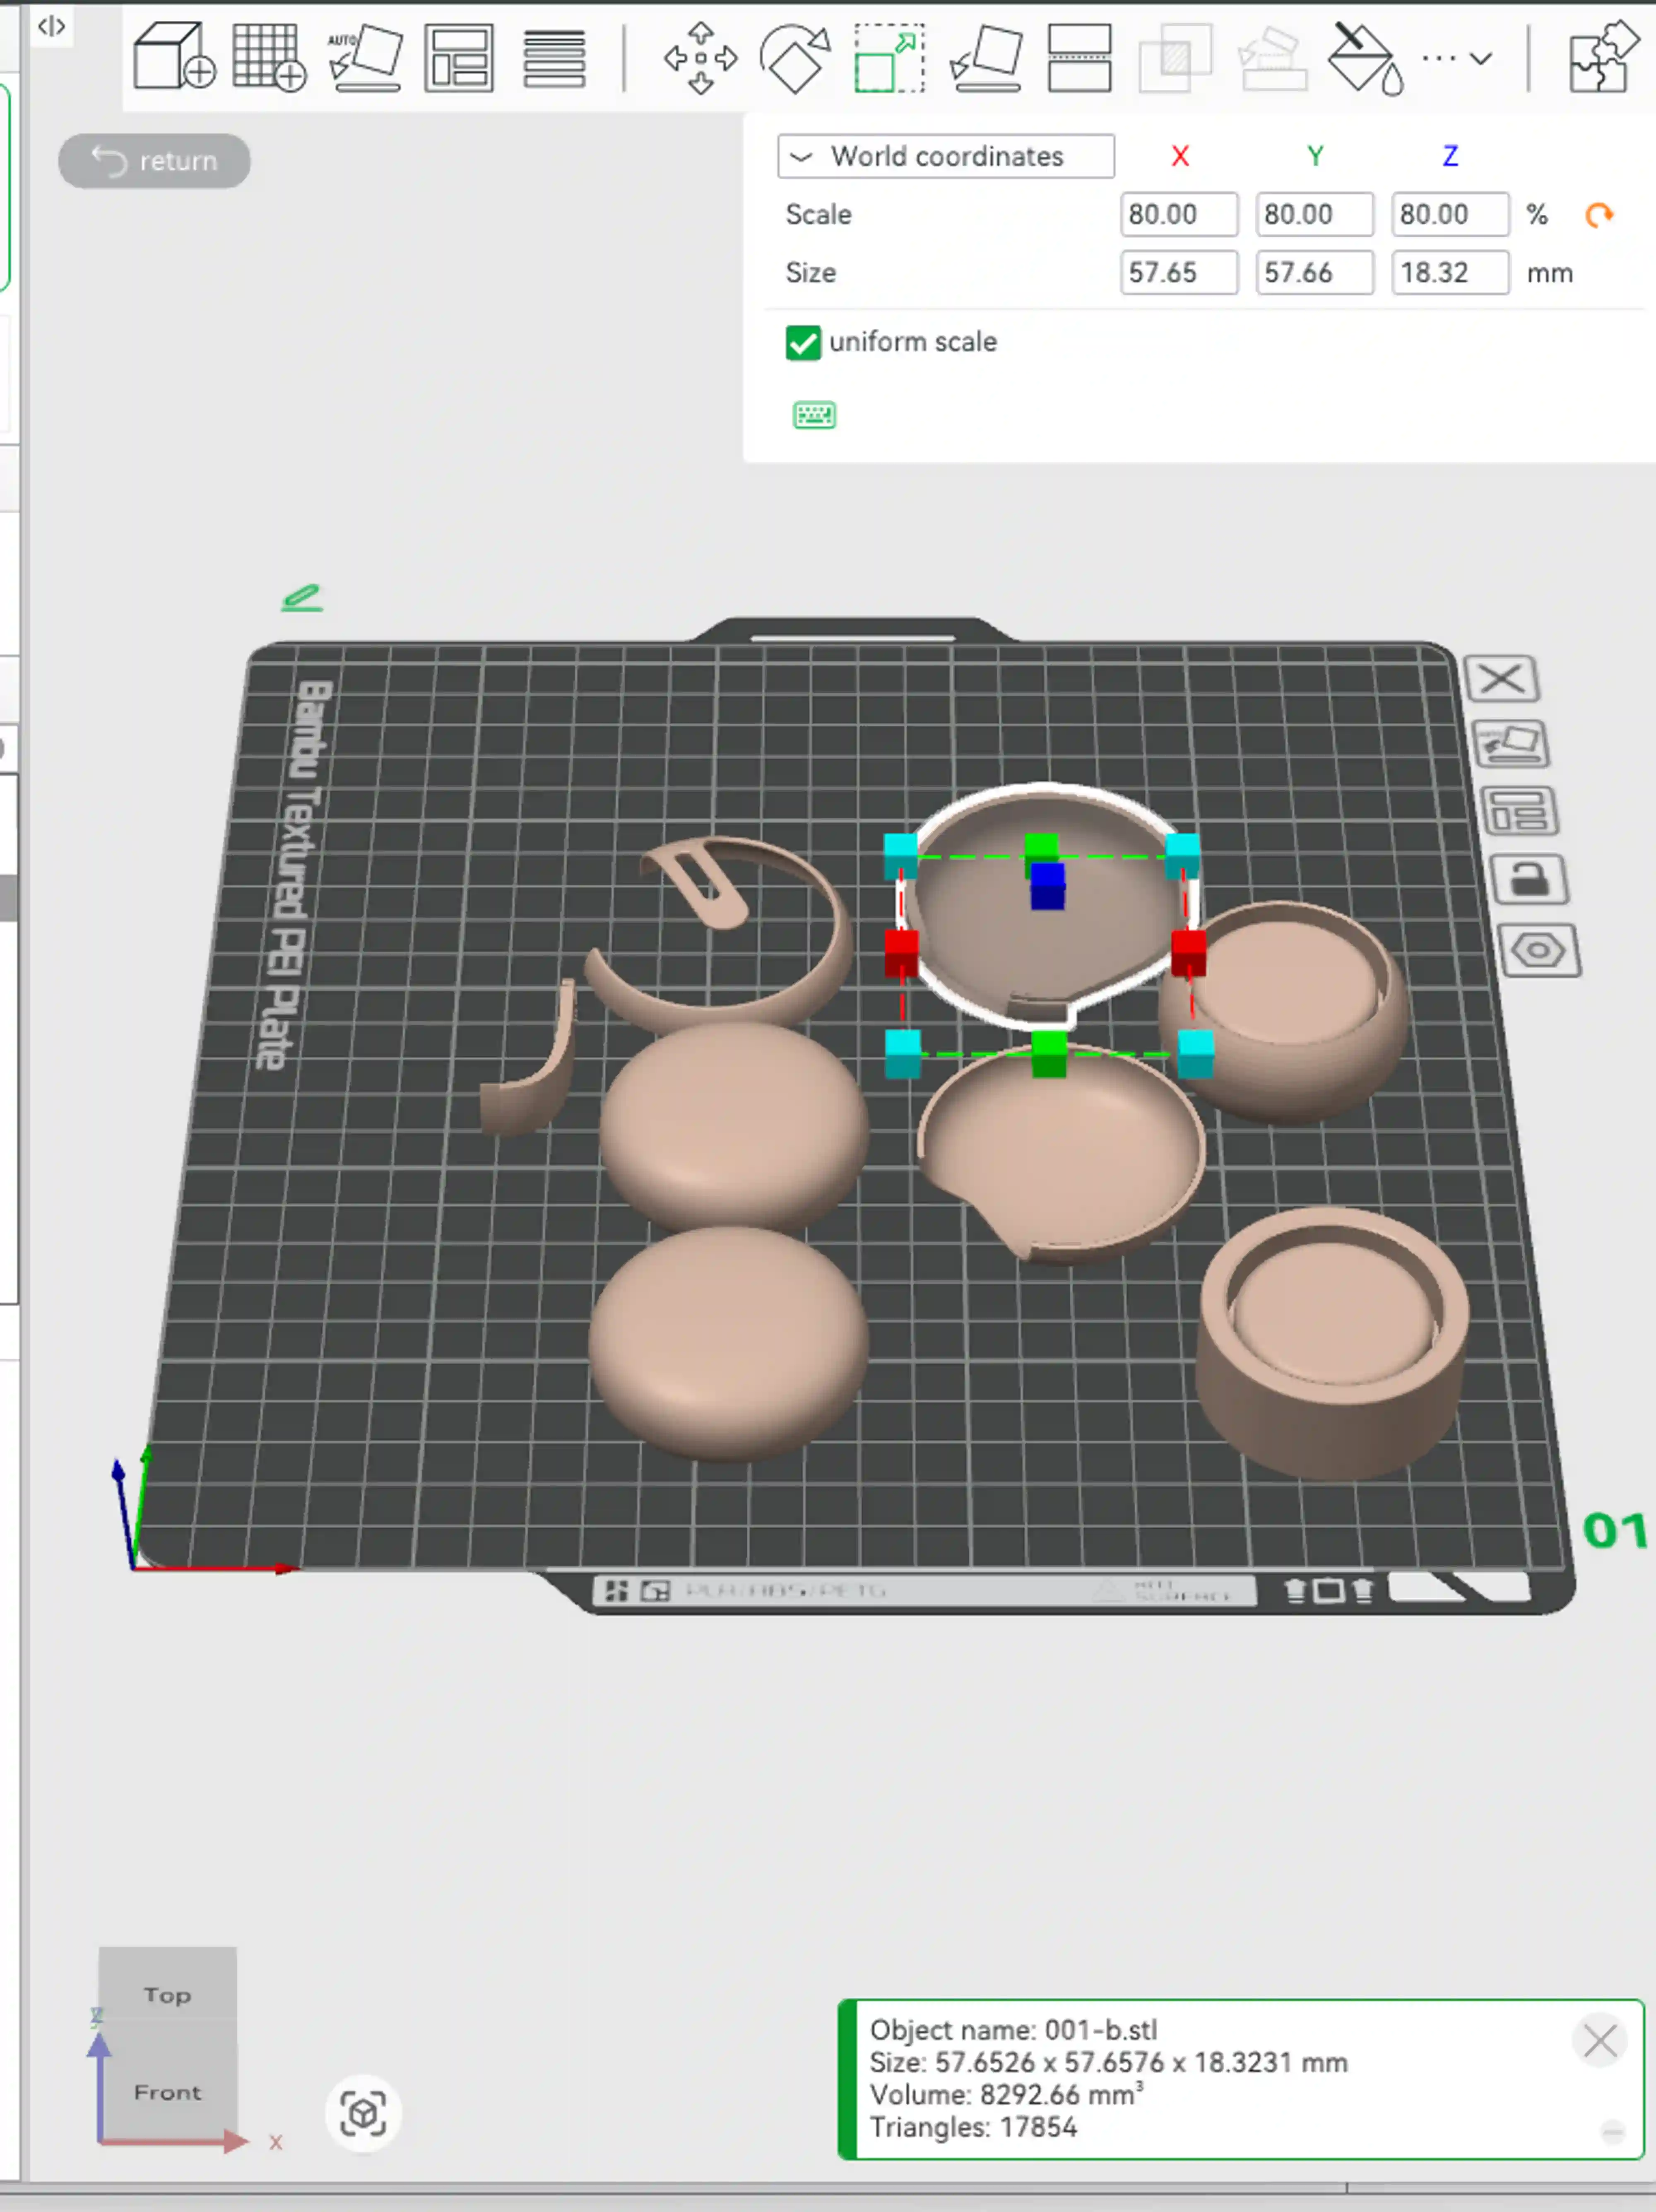The width and height of the screenshot is (1656, 2212).
Task: Open the Assembly view puzzle icon
Action: [1603, 58]
